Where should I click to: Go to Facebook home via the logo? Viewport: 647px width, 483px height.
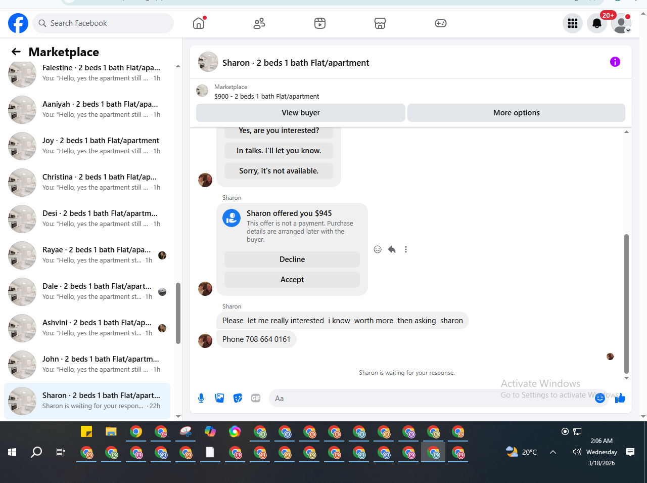[x=18, y=23]
